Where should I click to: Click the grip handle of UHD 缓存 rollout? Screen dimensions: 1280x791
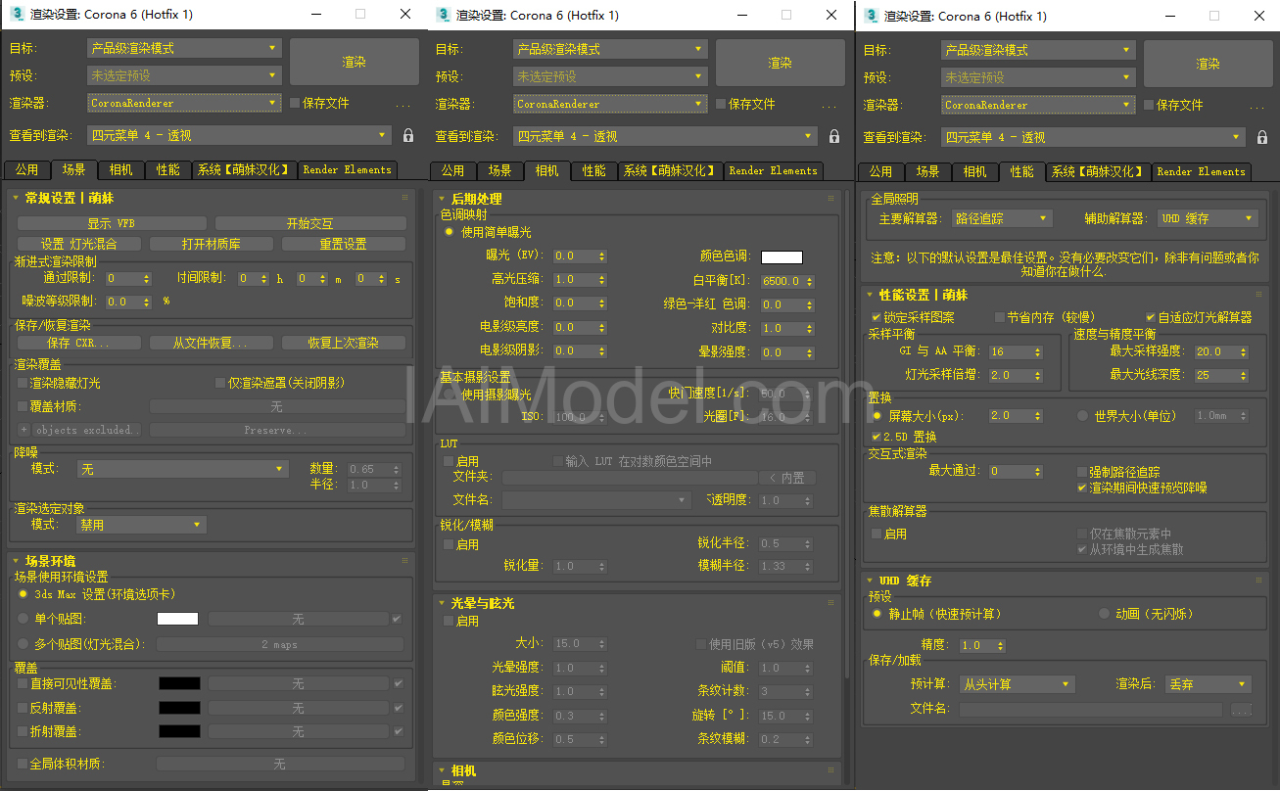pos(1257,580)
